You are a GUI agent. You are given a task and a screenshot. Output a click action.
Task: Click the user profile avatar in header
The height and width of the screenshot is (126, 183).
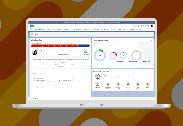tap(152, 26)
